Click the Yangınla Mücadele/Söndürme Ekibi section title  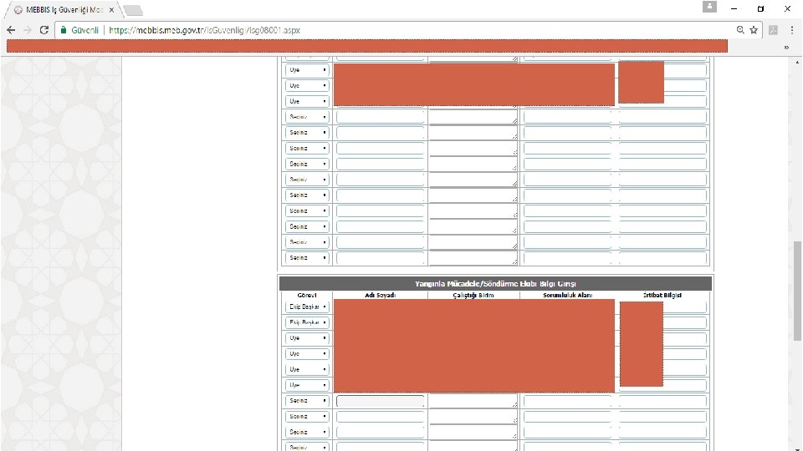[495, 284]
